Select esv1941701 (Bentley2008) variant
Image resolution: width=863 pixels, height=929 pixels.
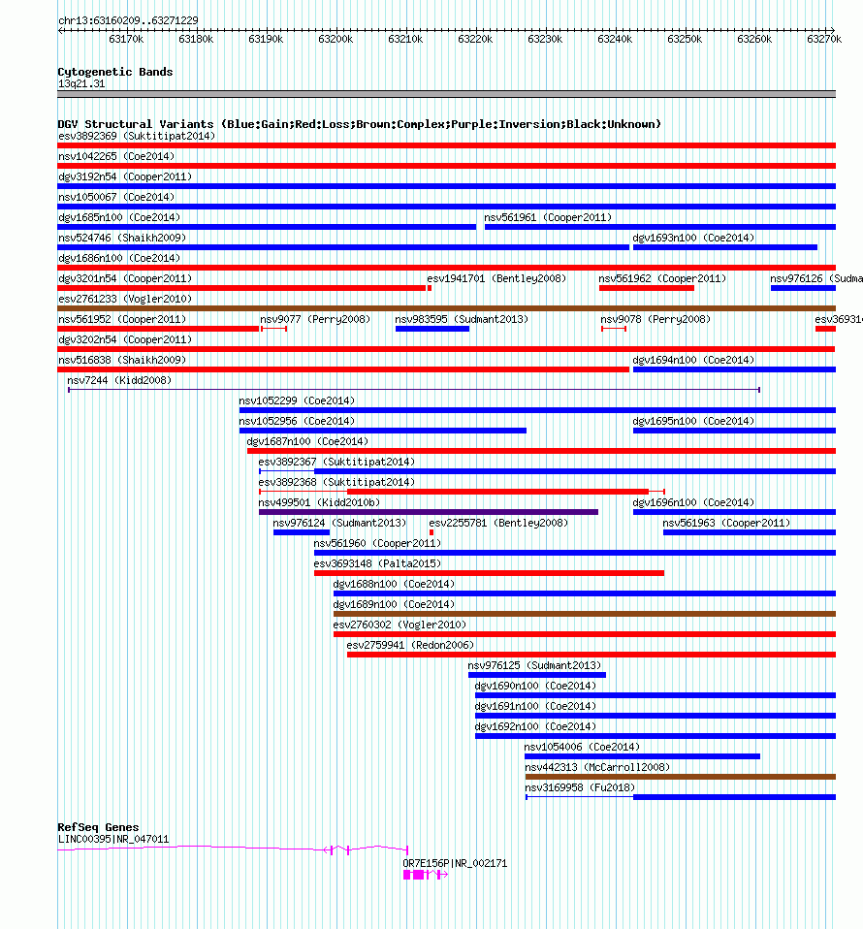click(496, 278)
